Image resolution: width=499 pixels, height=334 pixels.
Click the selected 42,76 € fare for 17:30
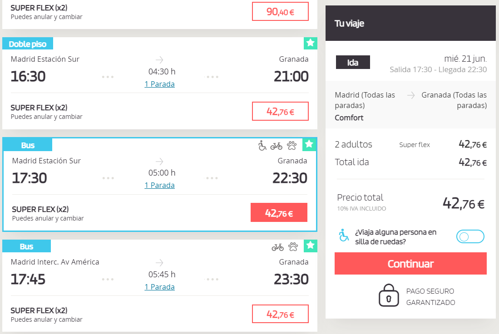click(279, 212)
